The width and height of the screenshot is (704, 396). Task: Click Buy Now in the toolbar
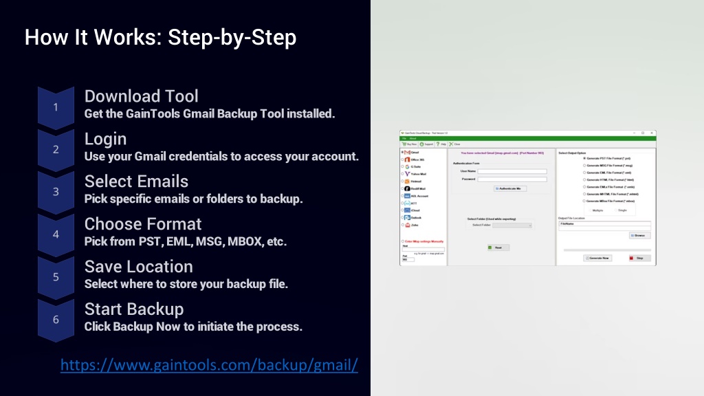[x=410, y=144]
